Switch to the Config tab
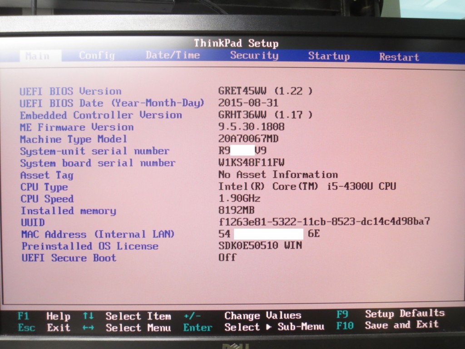465x349 pixels. click(x=97, y=55)
